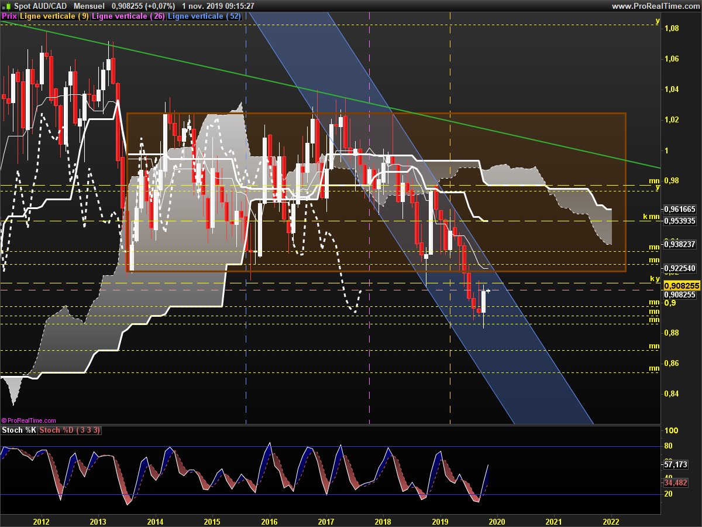Click the 2021 year on time axis
Image resolution: width=702 pixels, height=527 pixels.
[554, 521]
